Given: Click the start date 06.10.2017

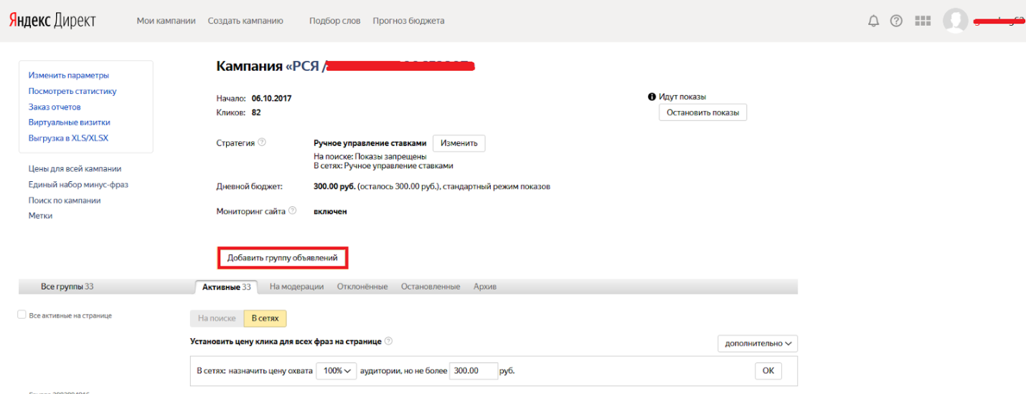Looking at the screenshot, I should pyautogui.click(x=271, y=98).
